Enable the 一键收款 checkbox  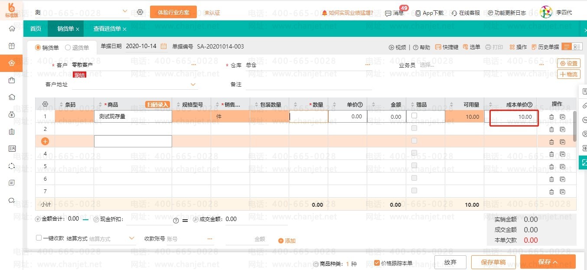[39, 238]
